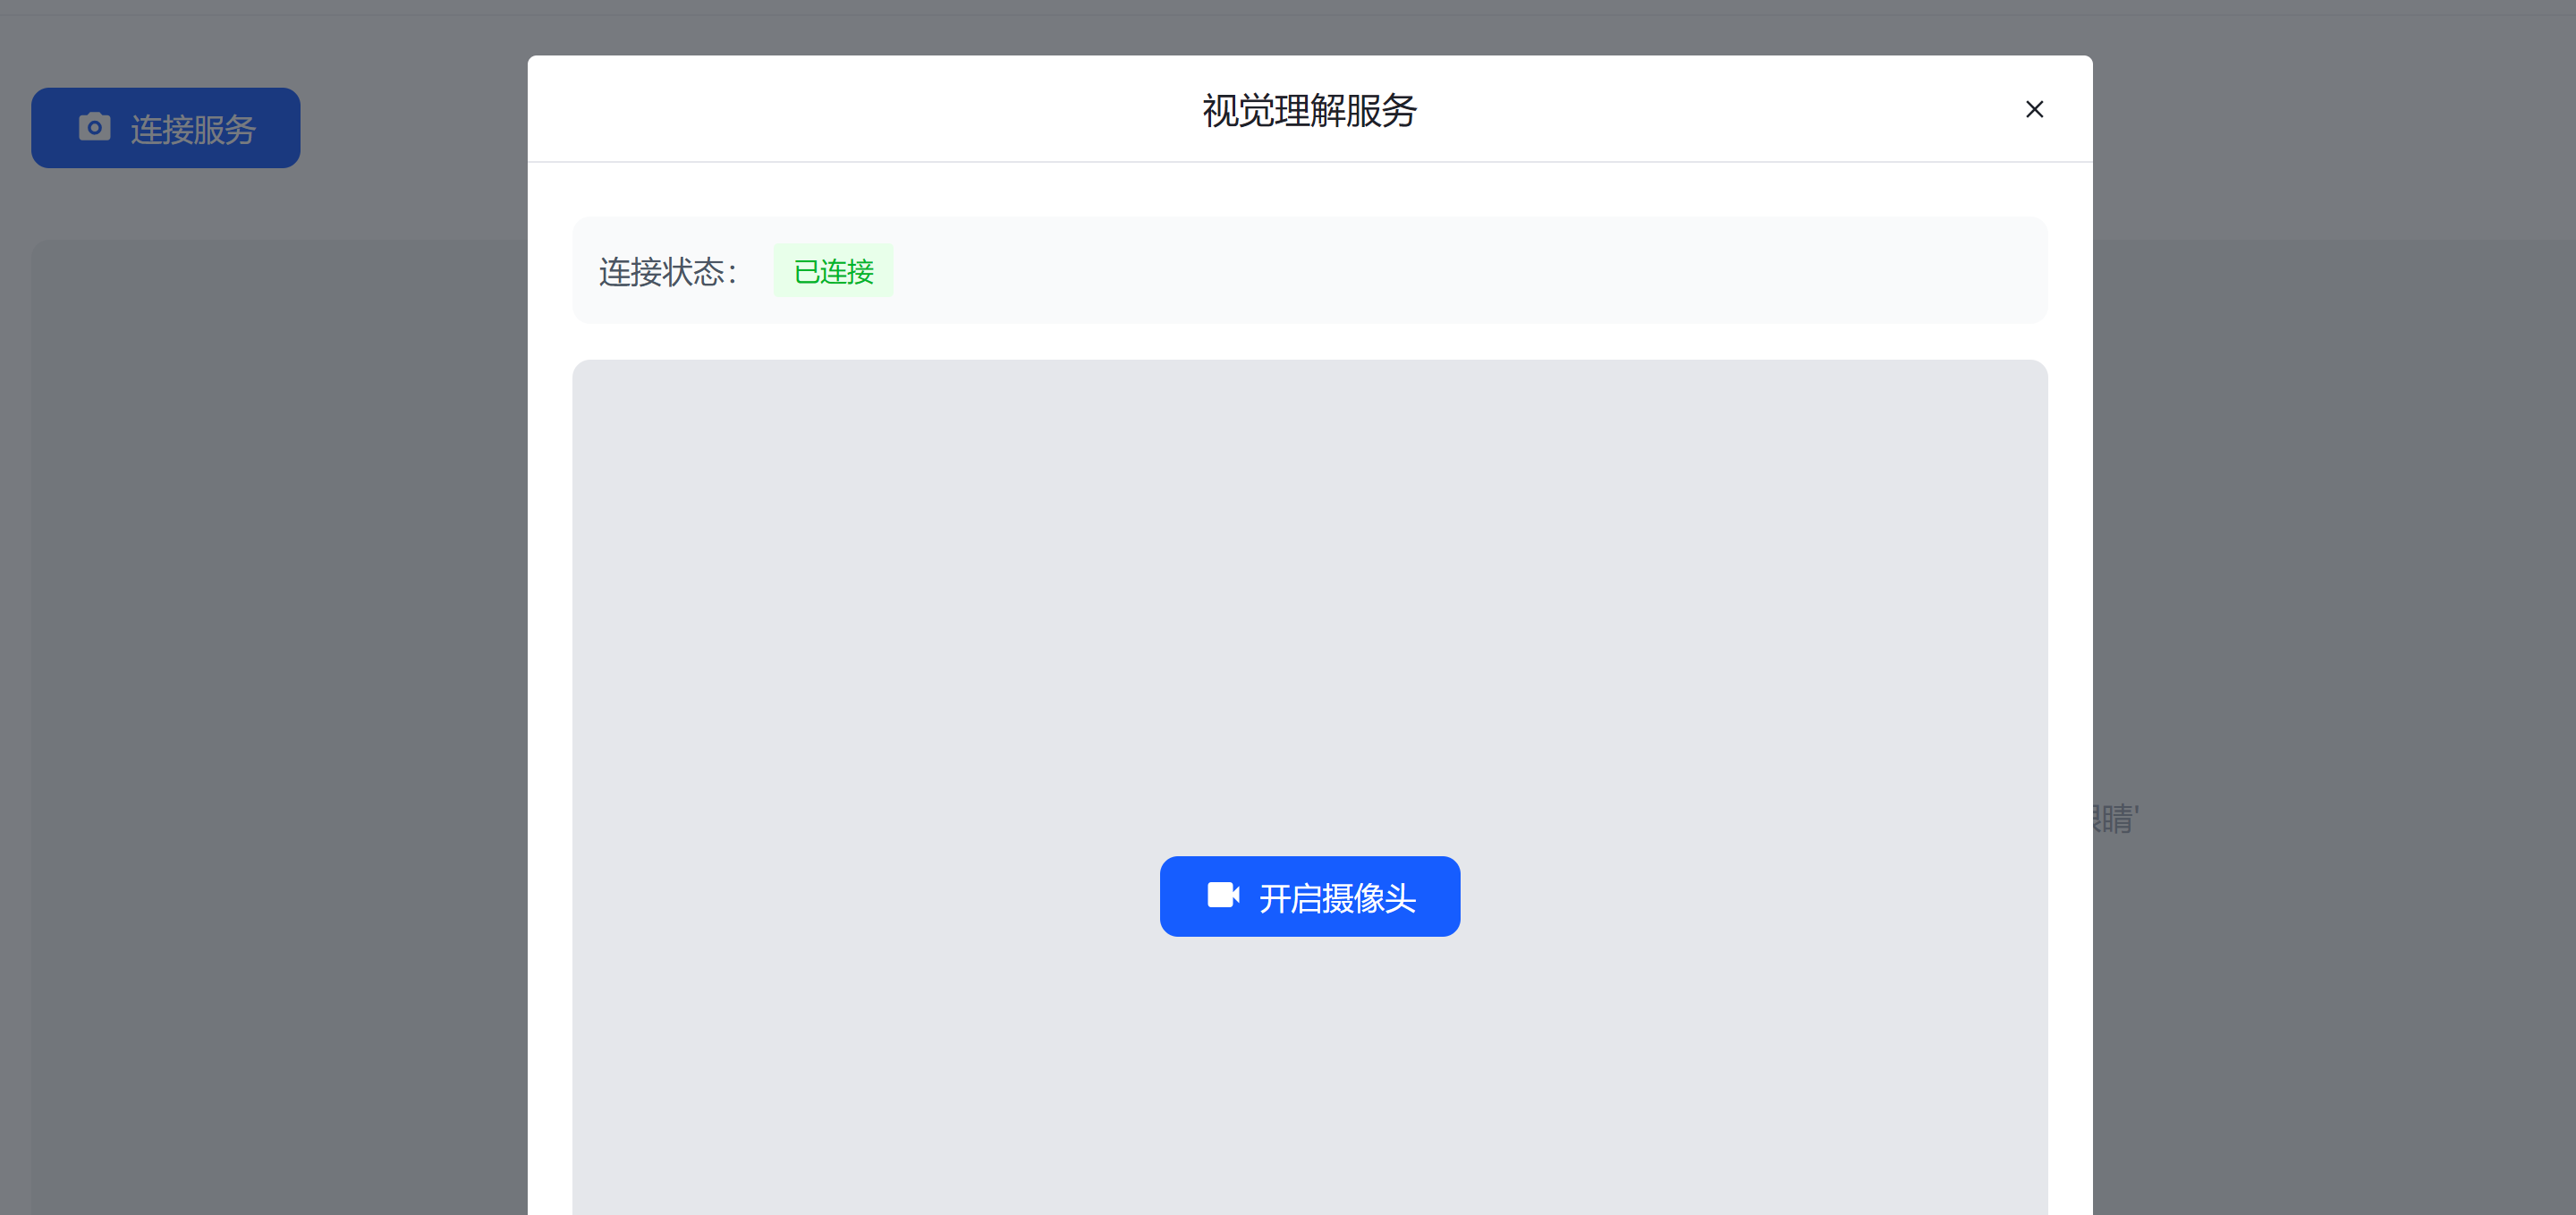Screen dimensions: 2576x1215
Task: Click the 服务 text in the connect button
Action: (x=224, y=129)
